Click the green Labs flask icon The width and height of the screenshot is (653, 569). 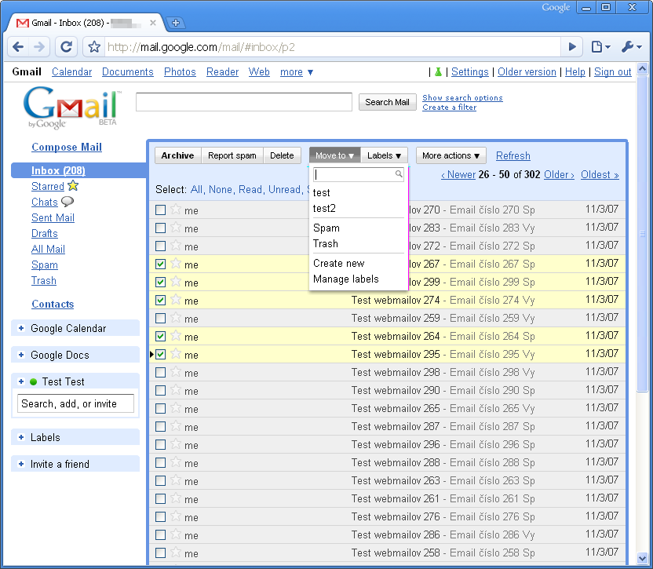(439, 72)
